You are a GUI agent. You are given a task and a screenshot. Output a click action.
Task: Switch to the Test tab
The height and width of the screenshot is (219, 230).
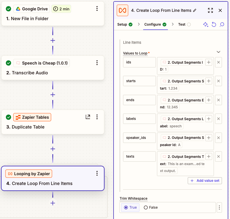(184, 24)
